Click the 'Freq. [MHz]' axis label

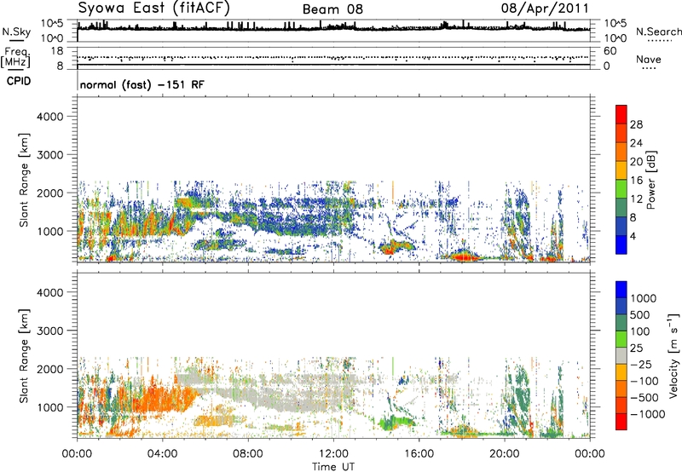pyautogui.click(x=15, y=58)
